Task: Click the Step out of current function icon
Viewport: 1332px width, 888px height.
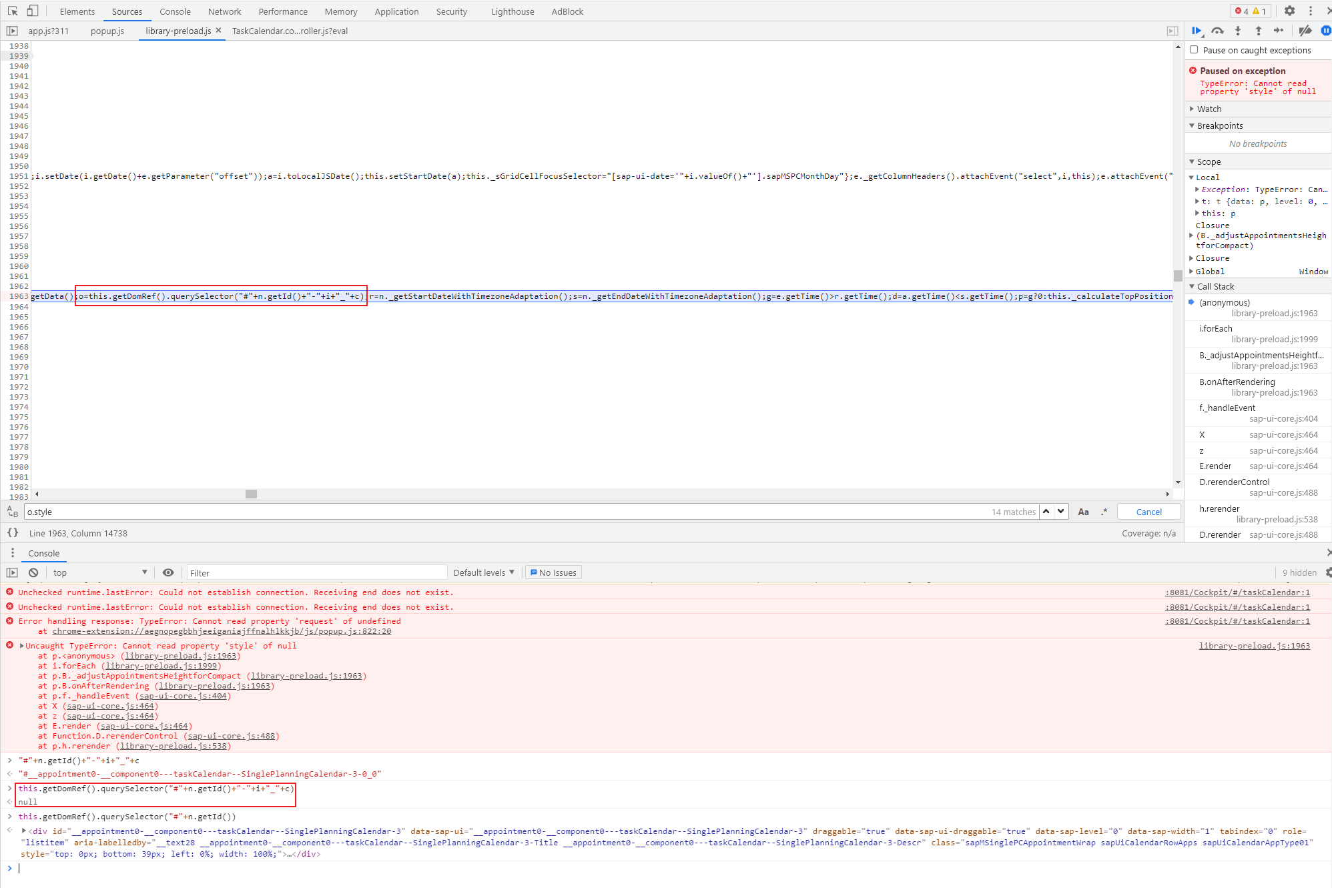Action: pyautogui.click(x=1258, y=31)
